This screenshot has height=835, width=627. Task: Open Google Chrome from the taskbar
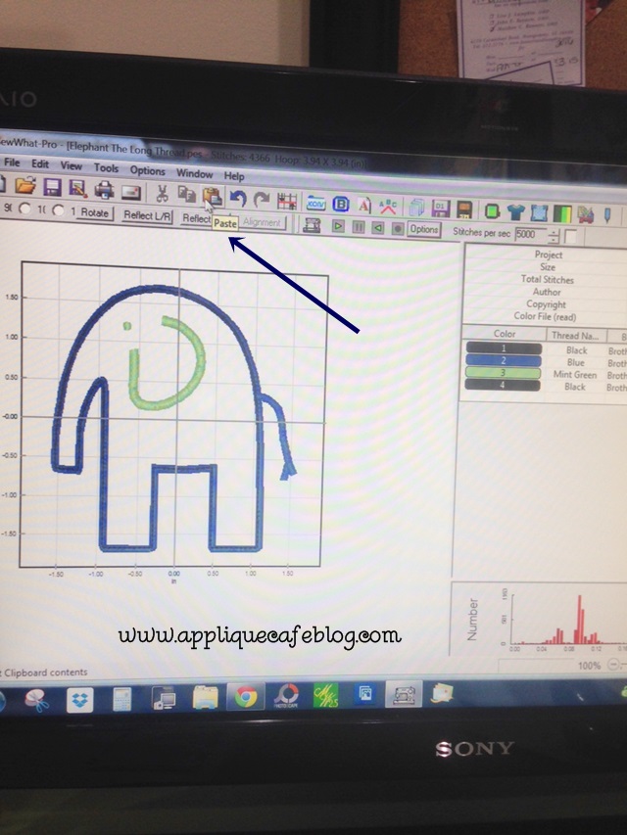coord(245,698)
